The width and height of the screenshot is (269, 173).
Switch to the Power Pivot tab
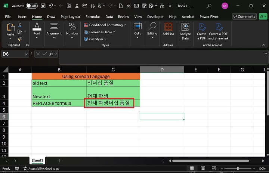(x=209, y=17)
